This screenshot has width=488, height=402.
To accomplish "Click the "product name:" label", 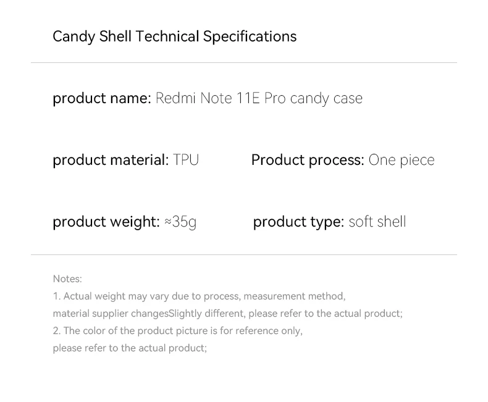I will coord(101,98).
